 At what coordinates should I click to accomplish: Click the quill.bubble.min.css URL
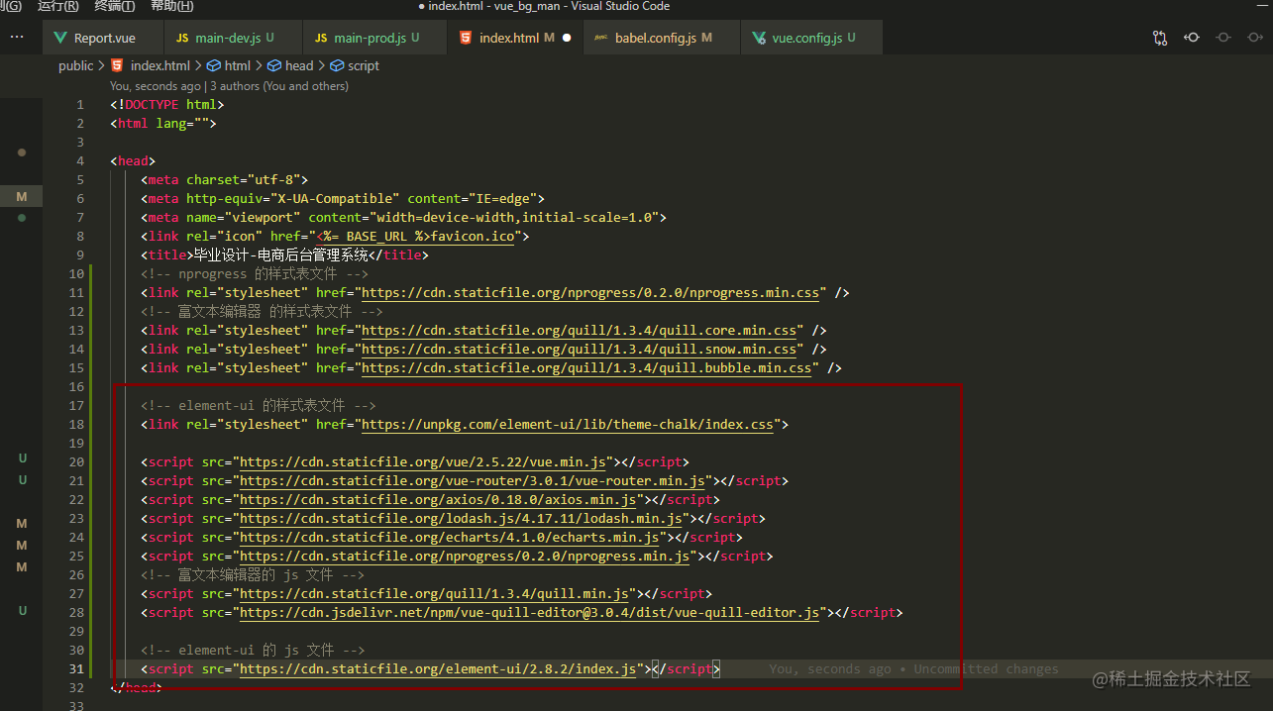[586, 368]
